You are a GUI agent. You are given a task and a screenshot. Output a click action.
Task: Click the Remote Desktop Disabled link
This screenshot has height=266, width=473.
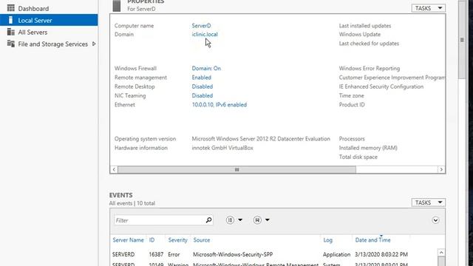point(202,86)
